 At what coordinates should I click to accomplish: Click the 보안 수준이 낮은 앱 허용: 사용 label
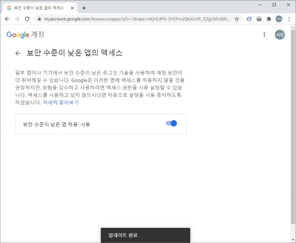[56, 124]
